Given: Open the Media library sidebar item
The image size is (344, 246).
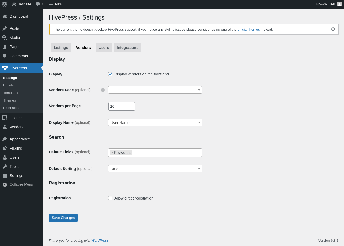Looking at the screenshot, I should click(15, 38).
